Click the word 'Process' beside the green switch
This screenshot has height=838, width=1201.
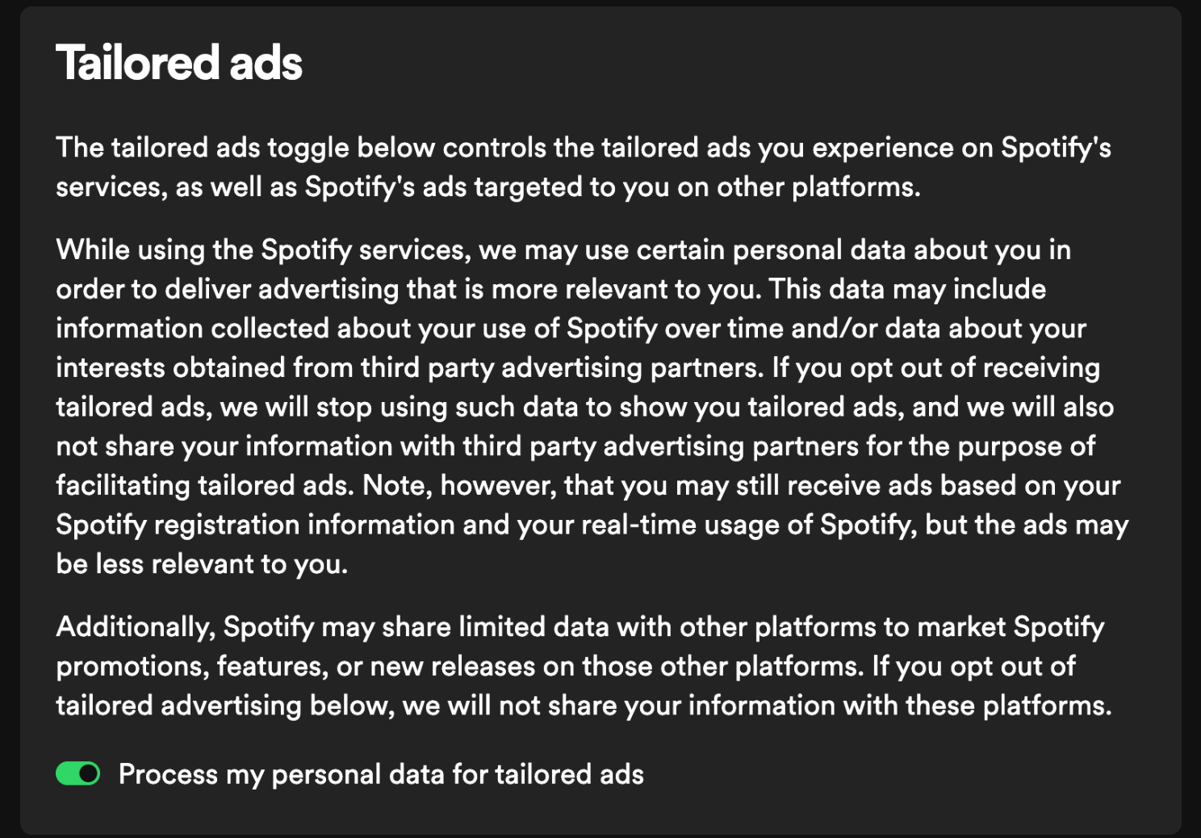(x=168, y=774)
